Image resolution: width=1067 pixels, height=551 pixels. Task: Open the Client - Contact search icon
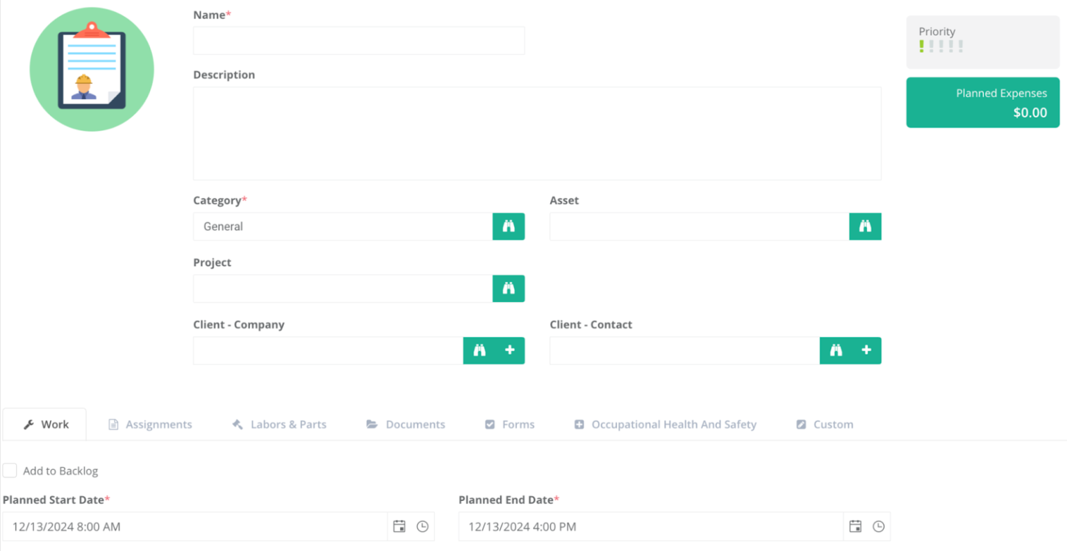(x=836, y=350)
